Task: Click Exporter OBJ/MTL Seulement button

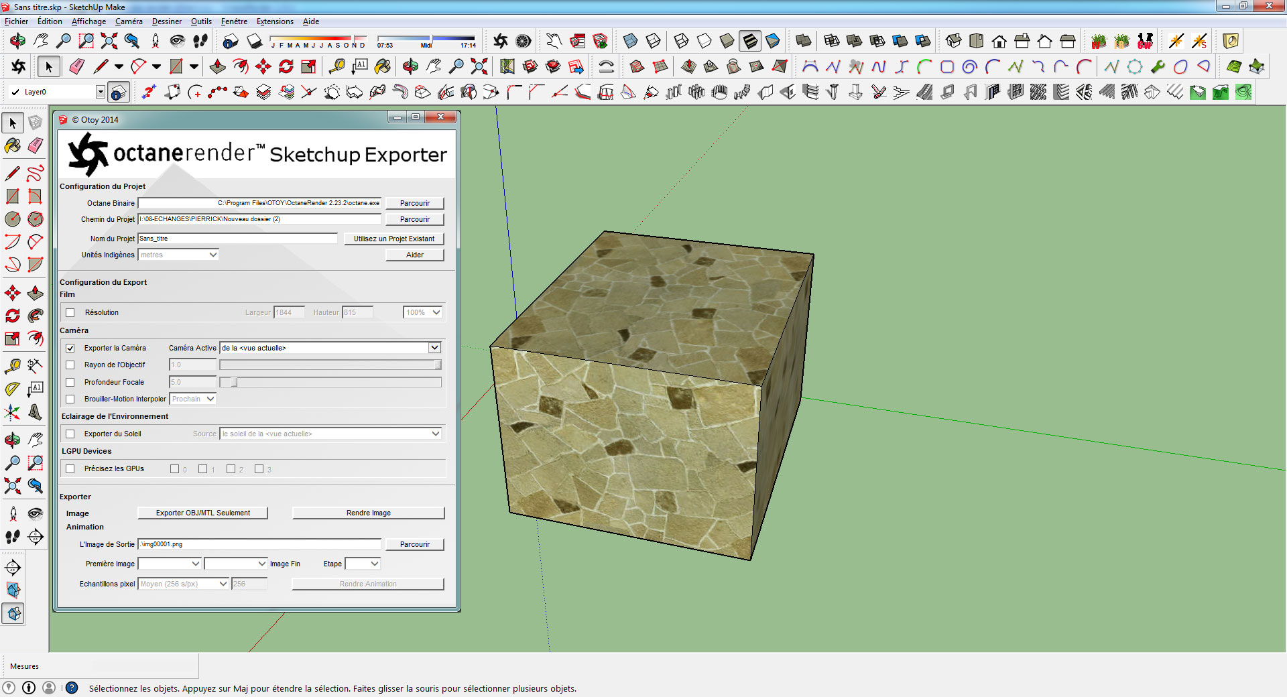Action: [202, 513]
